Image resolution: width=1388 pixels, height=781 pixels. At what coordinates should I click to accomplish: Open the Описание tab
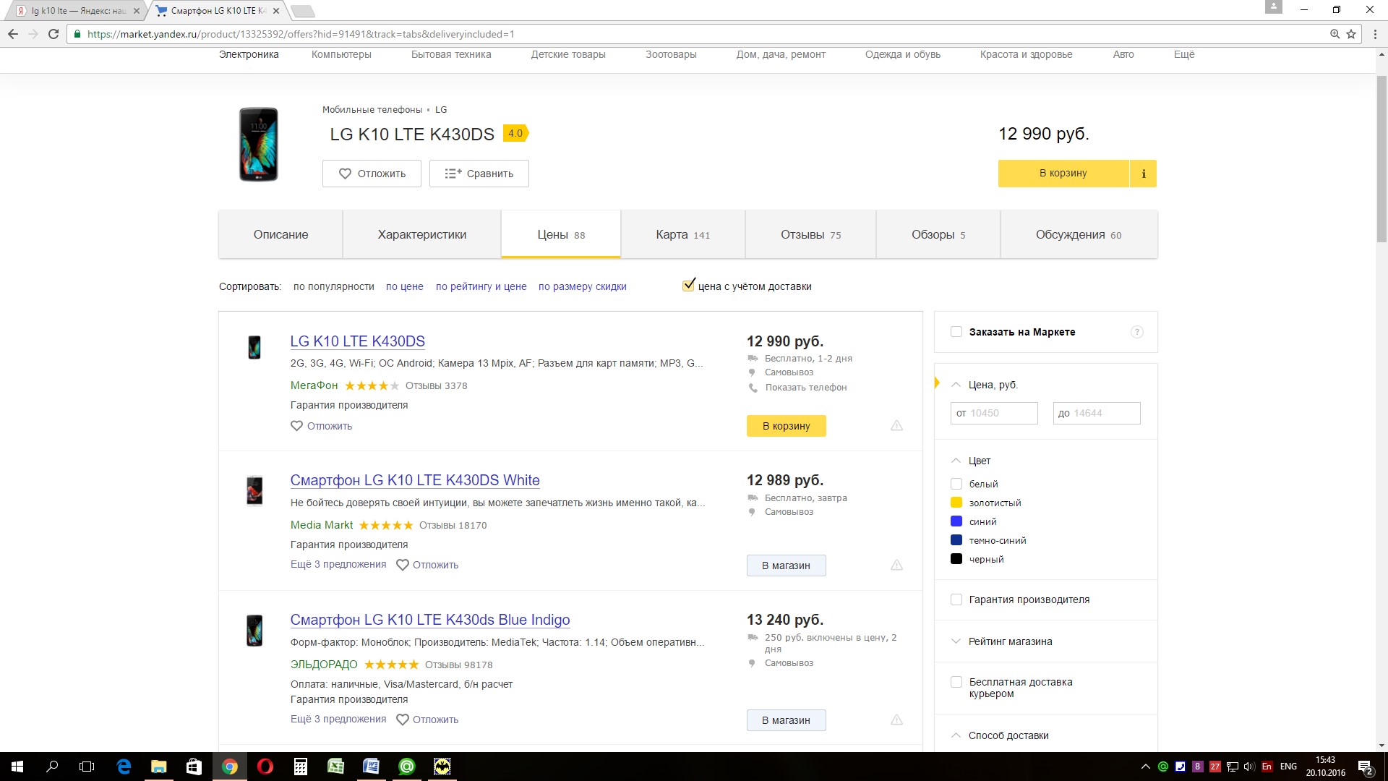tap(280, 234)
